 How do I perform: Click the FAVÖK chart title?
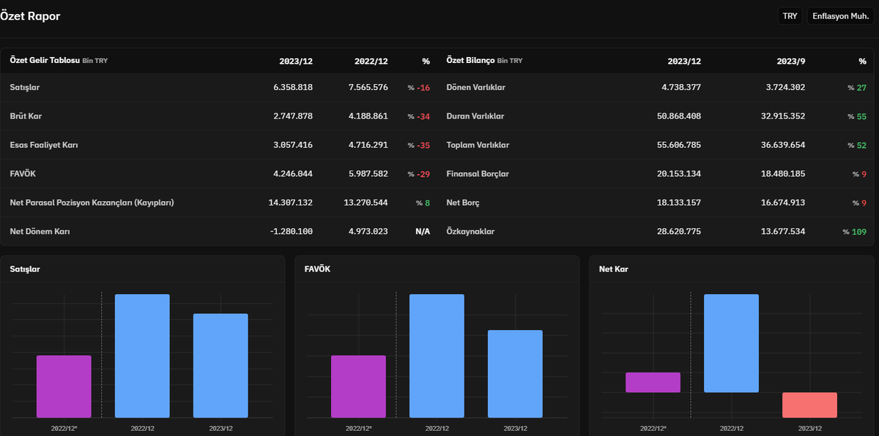318,269
